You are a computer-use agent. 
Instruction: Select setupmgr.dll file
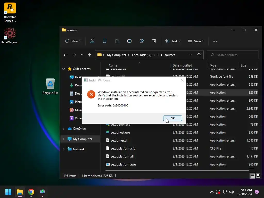(119, 141)
